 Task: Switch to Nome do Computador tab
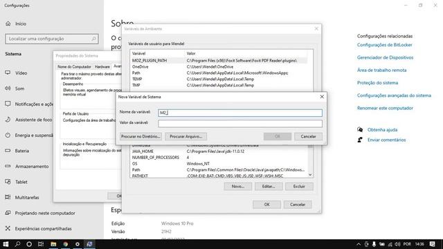point(74,66)
